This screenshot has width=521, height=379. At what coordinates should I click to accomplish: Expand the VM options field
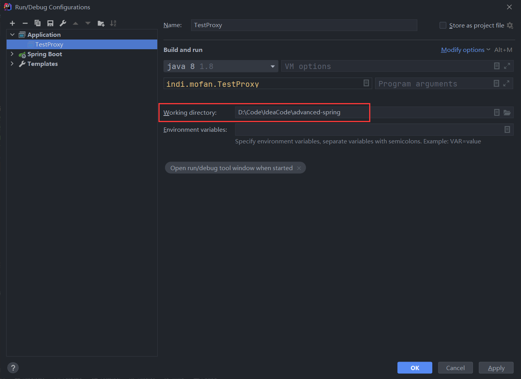(x=507, y=66)
